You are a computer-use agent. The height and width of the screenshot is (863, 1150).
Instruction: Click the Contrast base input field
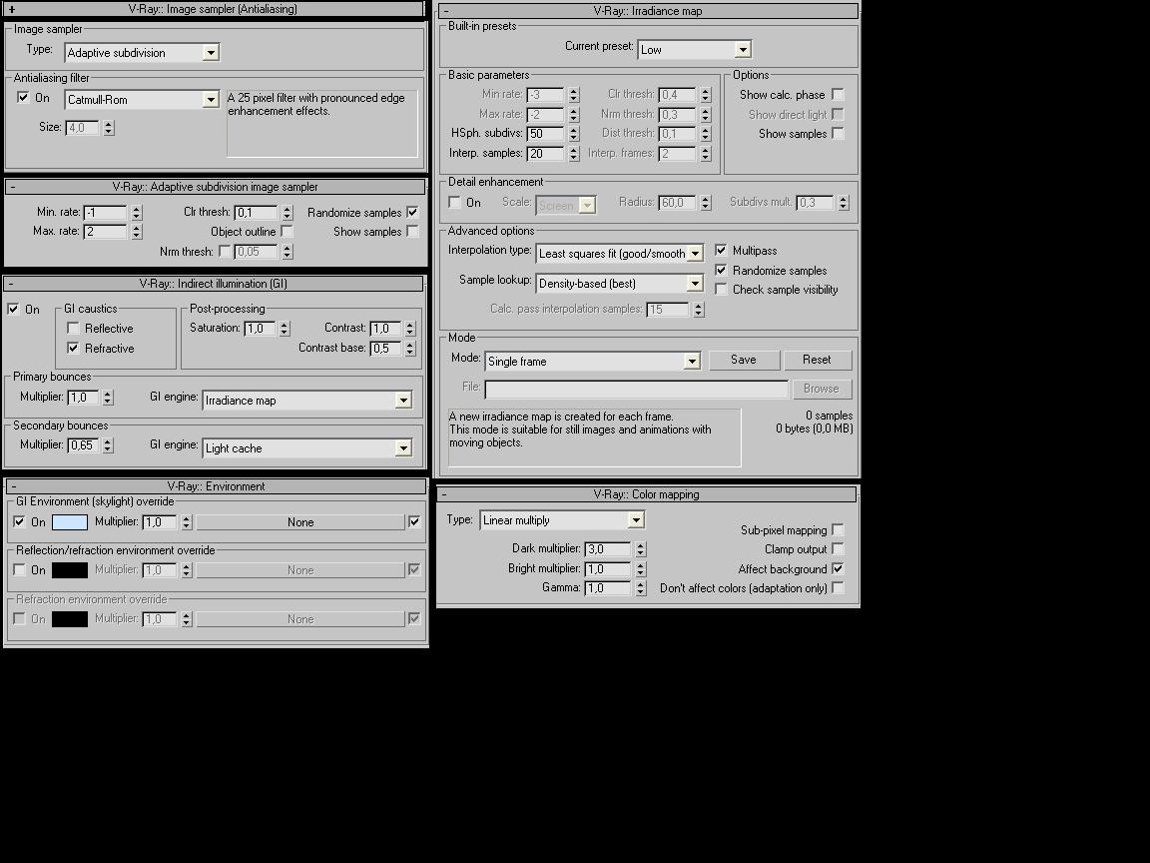386,348
